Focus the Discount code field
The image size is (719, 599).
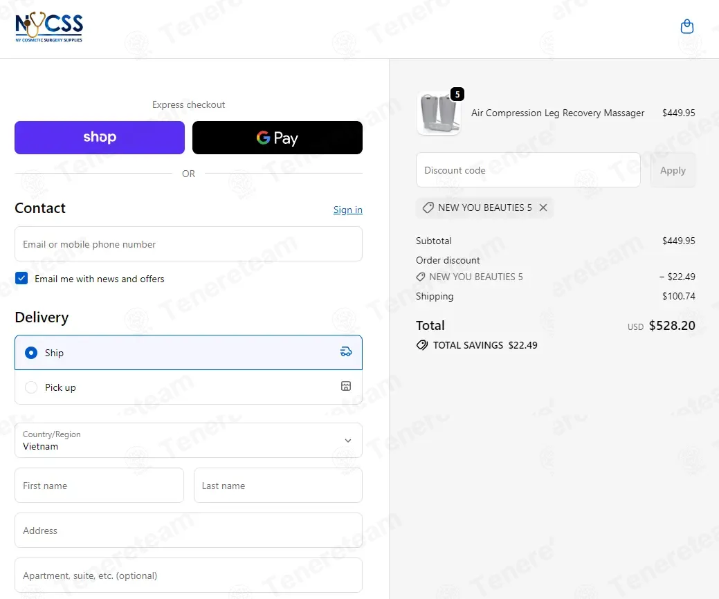point(528,170)
